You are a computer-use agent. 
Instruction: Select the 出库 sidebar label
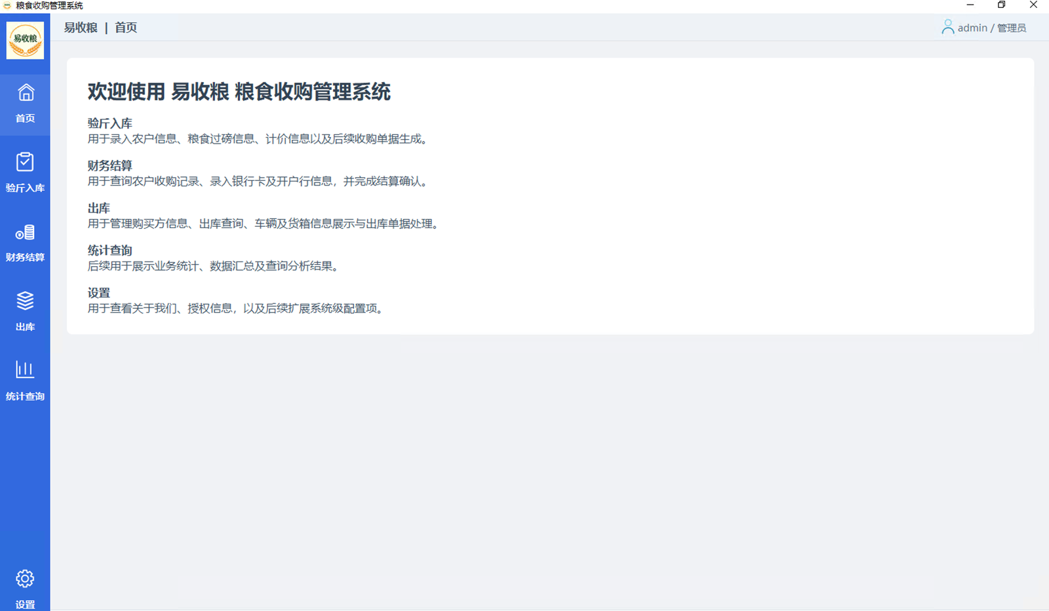point(25,327)
